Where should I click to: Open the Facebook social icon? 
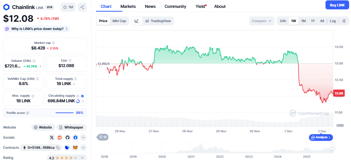click(x=75, y=138)
